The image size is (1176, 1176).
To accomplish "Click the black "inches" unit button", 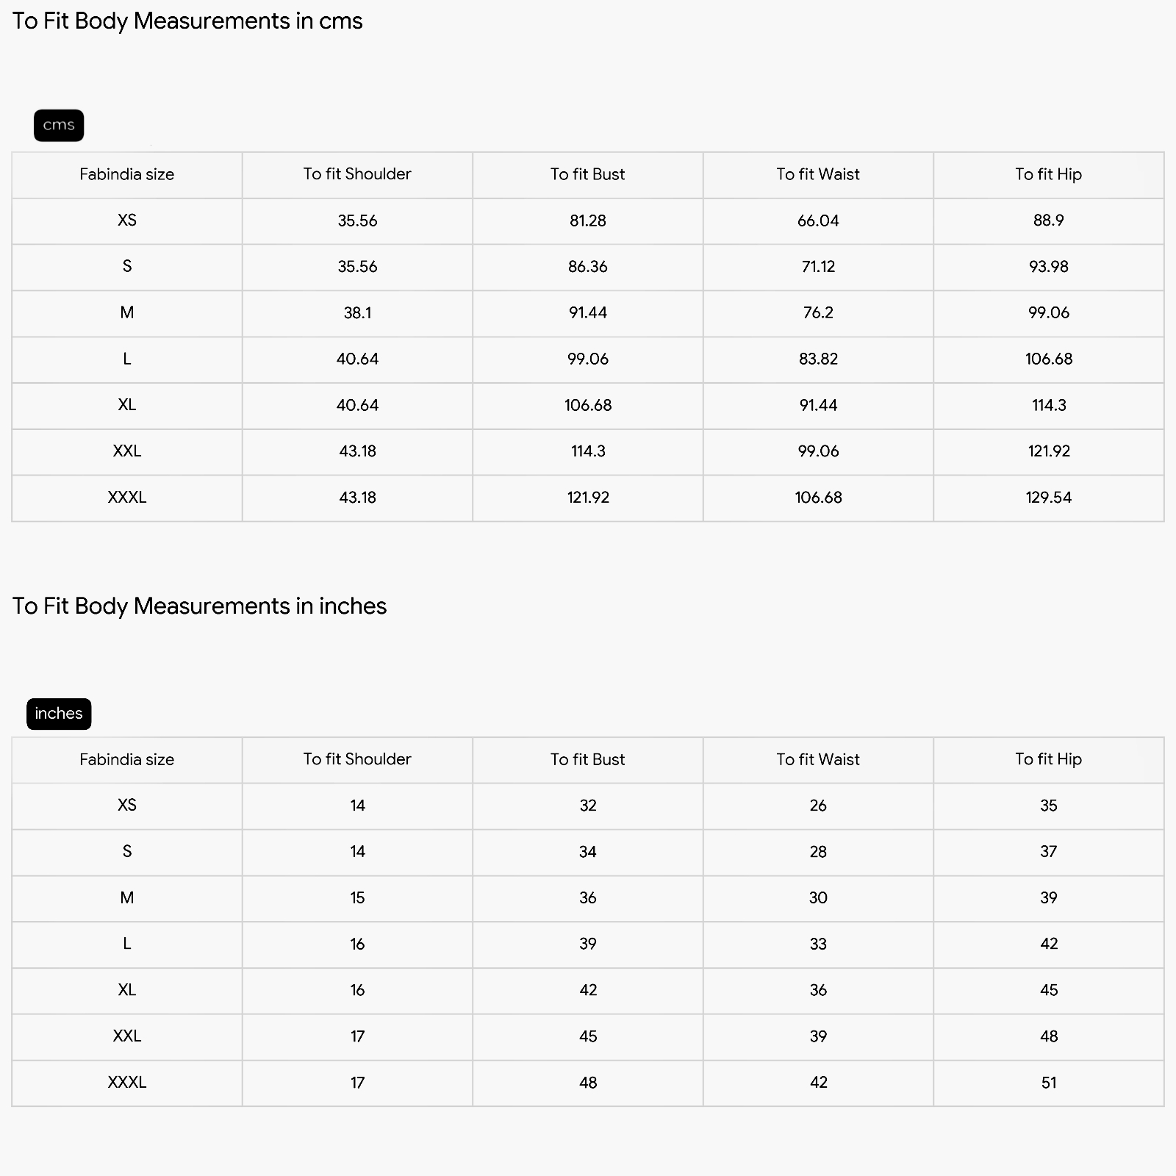I will coord(59,714).
